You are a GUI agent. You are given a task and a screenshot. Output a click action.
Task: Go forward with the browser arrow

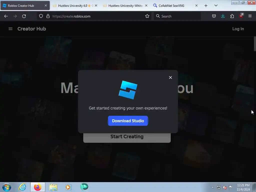tap(15, 16)
